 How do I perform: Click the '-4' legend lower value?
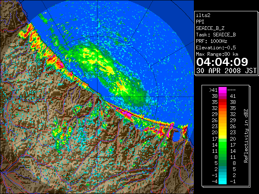click(214, 181)
